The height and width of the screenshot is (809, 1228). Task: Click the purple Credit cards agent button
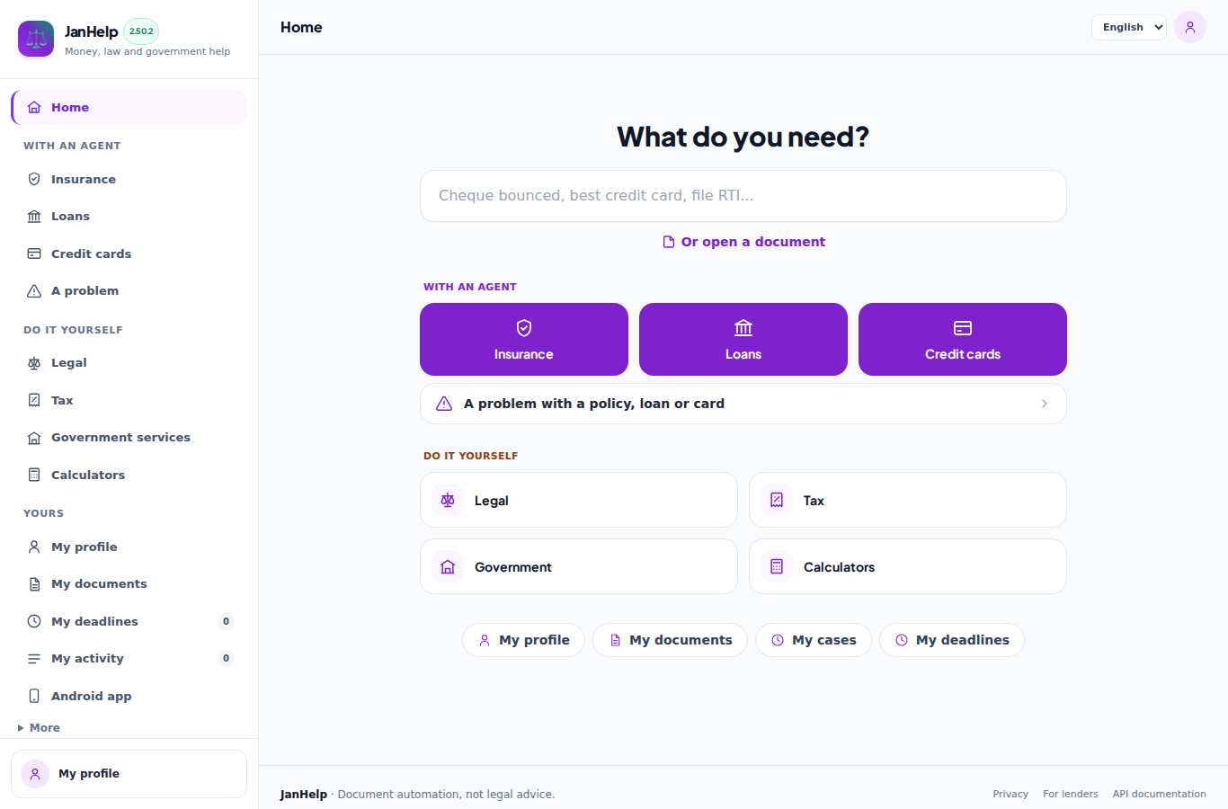(963, 339)
